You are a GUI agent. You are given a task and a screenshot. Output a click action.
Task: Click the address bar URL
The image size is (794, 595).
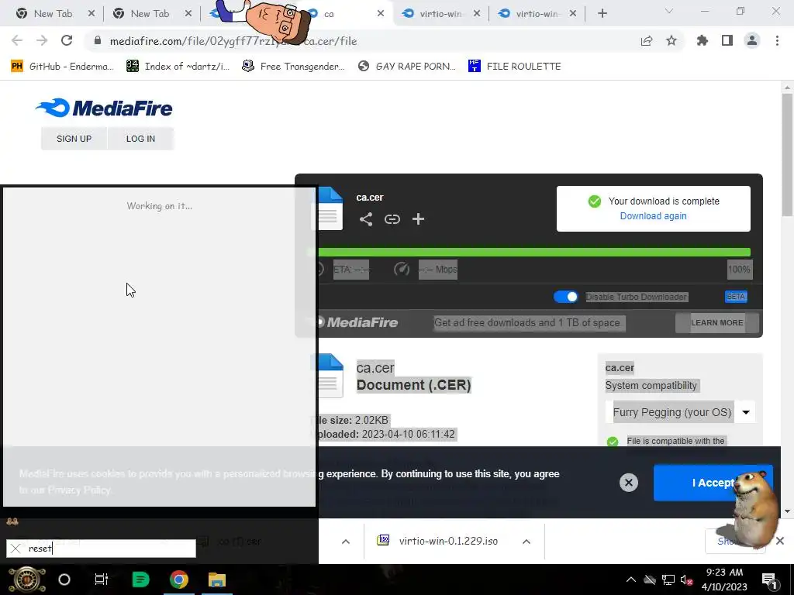point(233,41)
